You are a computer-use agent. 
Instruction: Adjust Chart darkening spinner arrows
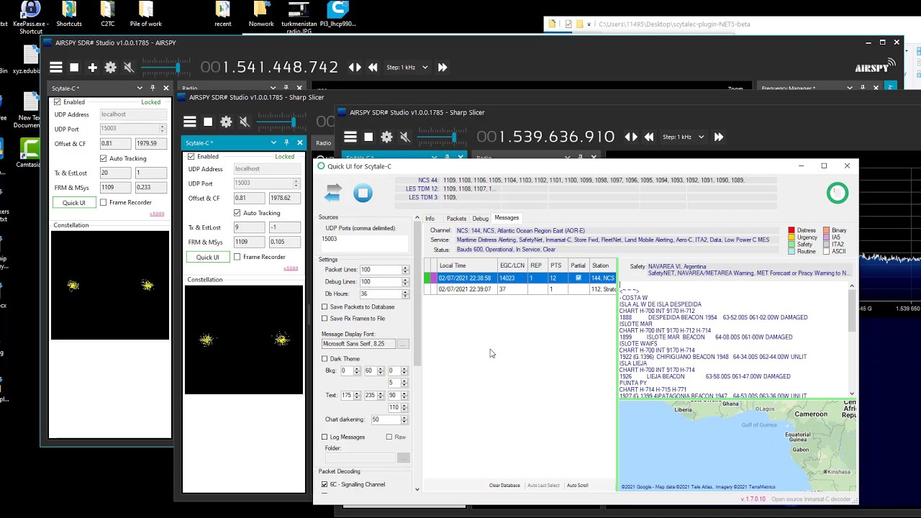pyautogui.click(x=404, y=419)
